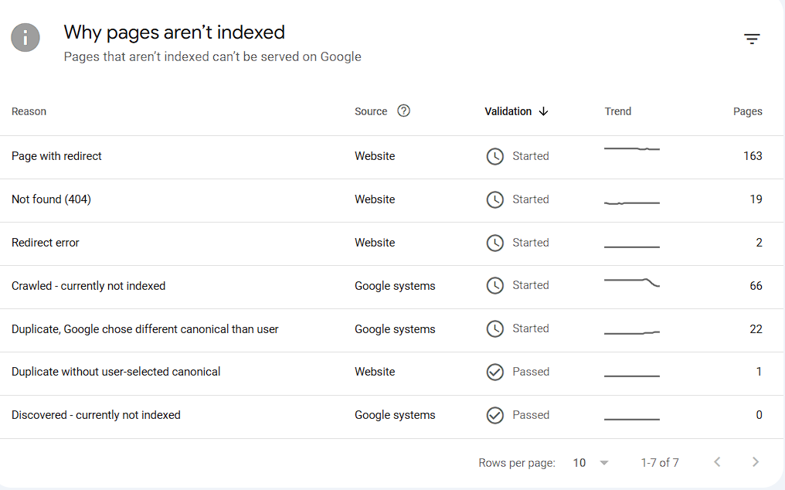This screenshot has width=785, height=490.
Task: Open the Not found (404) row
Action: (x=51, y=199)
